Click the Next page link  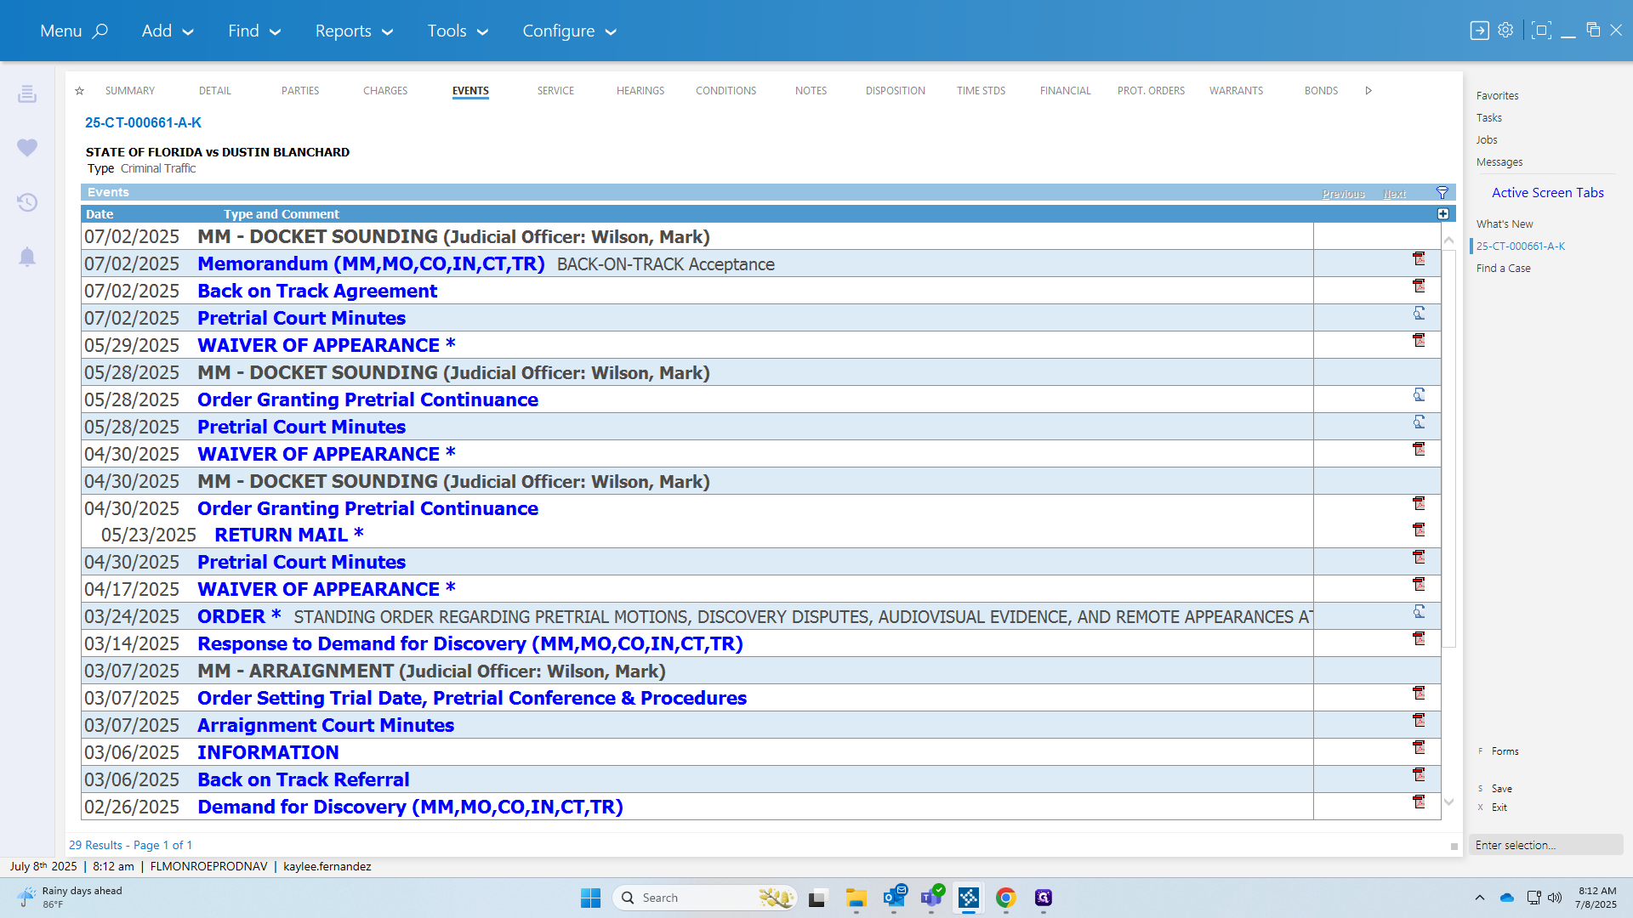coord(1394,194)
